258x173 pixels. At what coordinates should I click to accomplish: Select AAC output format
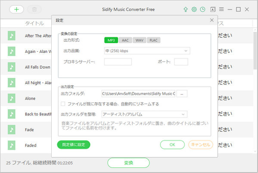tap(125, 40)
